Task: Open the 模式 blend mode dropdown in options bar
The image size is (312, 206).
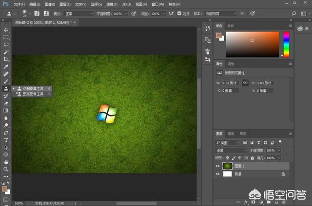Action: [79, 14]
